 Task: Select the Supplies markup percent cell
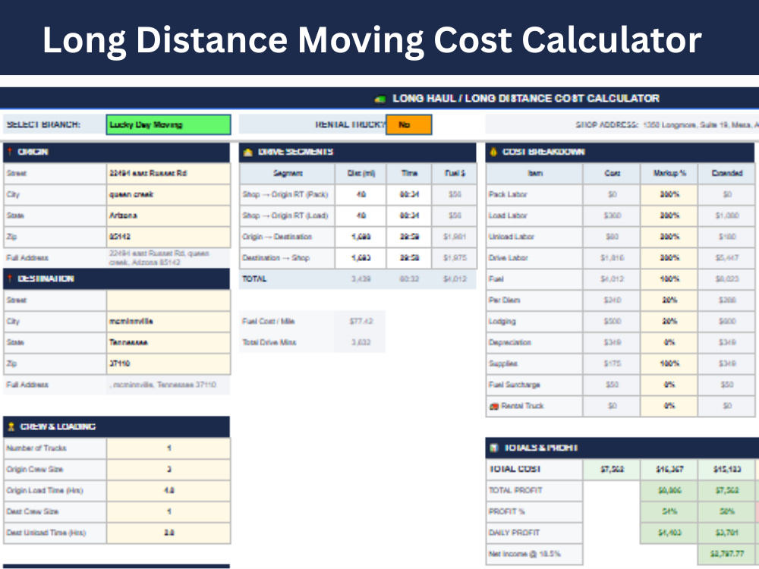(x=669, y=363)
